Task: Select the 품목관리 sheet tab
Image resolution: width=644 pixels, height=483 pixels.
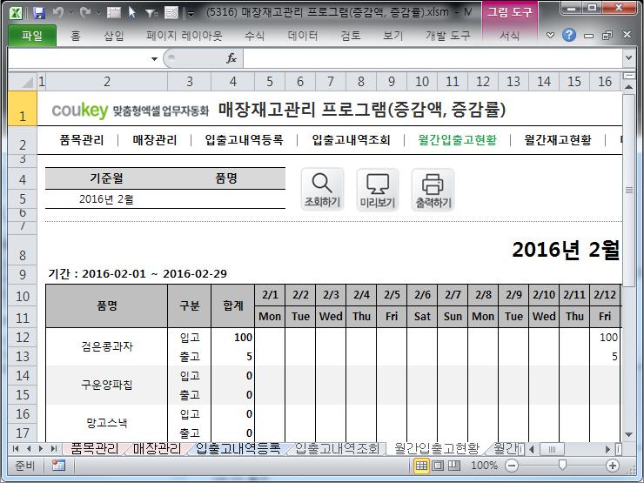Action: coord(95,448)
